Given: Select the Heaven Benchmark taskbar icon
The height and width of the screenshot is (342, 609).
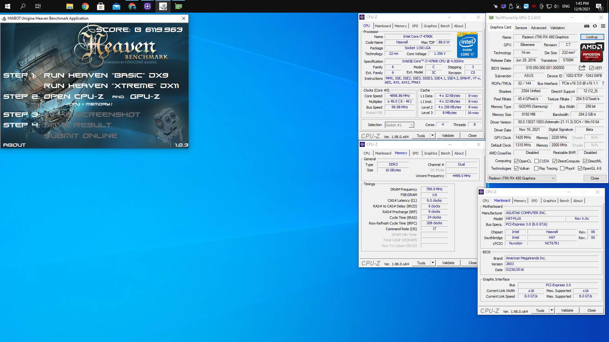Looking at the screenshot, I should 163,6.
